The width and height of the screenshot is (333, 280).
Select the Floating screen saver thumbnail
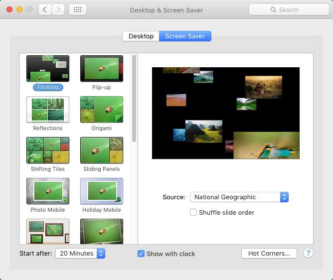(48, 69)
